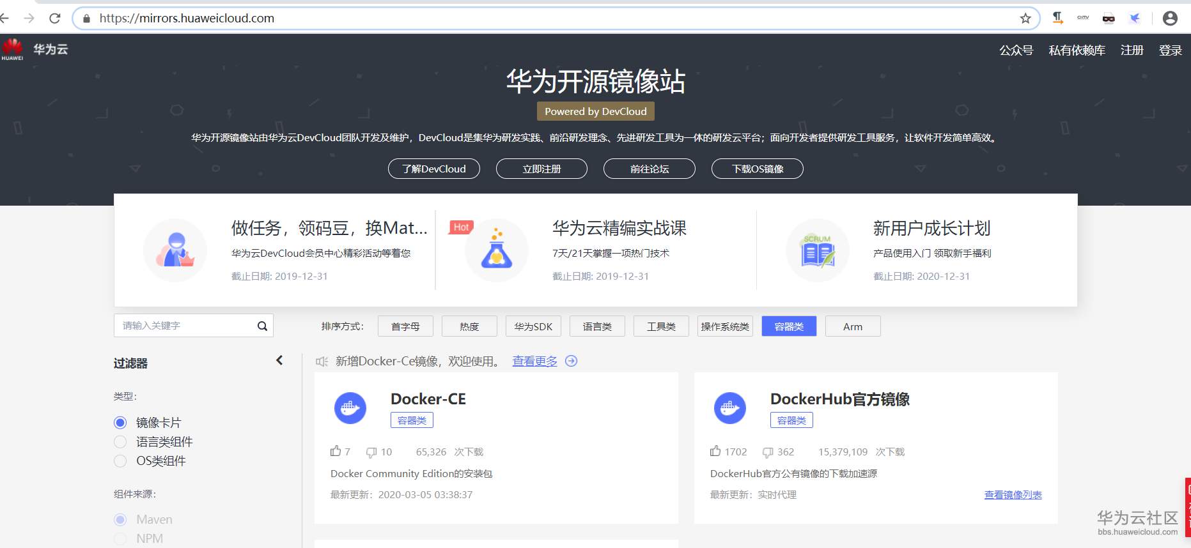
Task: Open the browser profile avatar
Action: [1170, 19]
